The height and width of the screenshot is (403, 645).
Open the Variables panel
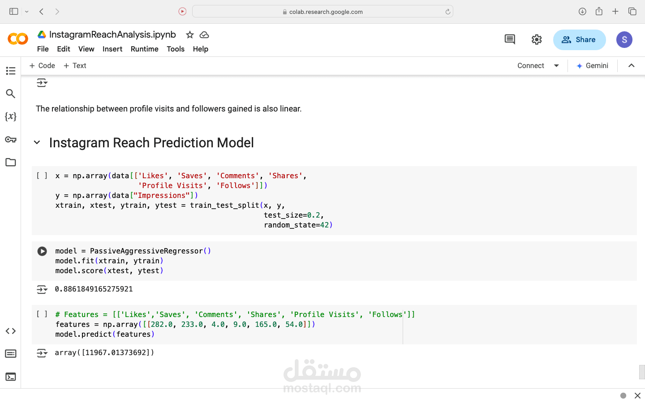click(x=11, y=116)
